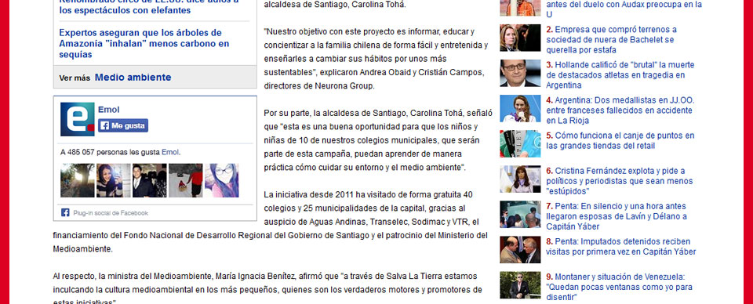Click the Facebook plug-in social icon
Image resolution: width=753 pixels, height=304 pixels.
65,212
